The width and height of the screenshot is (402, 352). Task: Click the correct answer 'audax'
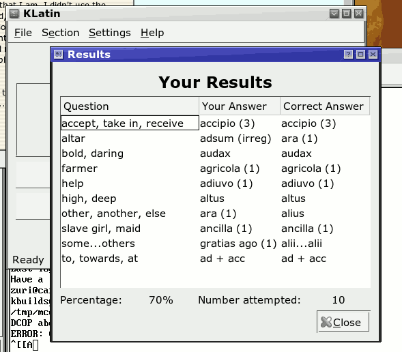click(x=296, y=153)
